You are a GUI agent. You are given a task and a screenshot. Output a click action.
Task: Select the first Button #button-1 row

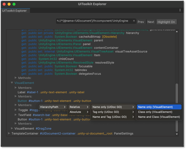point(54,101)
